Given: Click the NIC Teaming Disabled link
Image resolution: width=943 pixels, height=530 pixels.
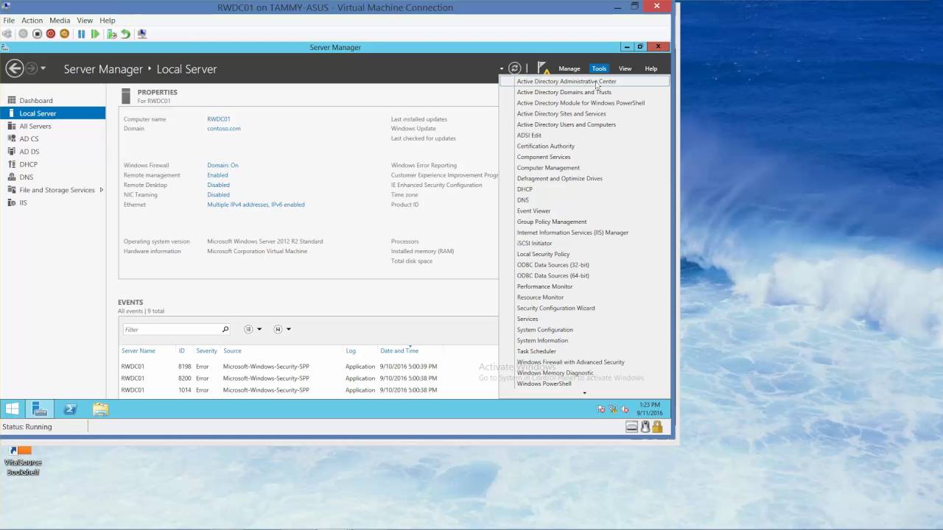Looking at the screenshot, I should pos(218,195).
